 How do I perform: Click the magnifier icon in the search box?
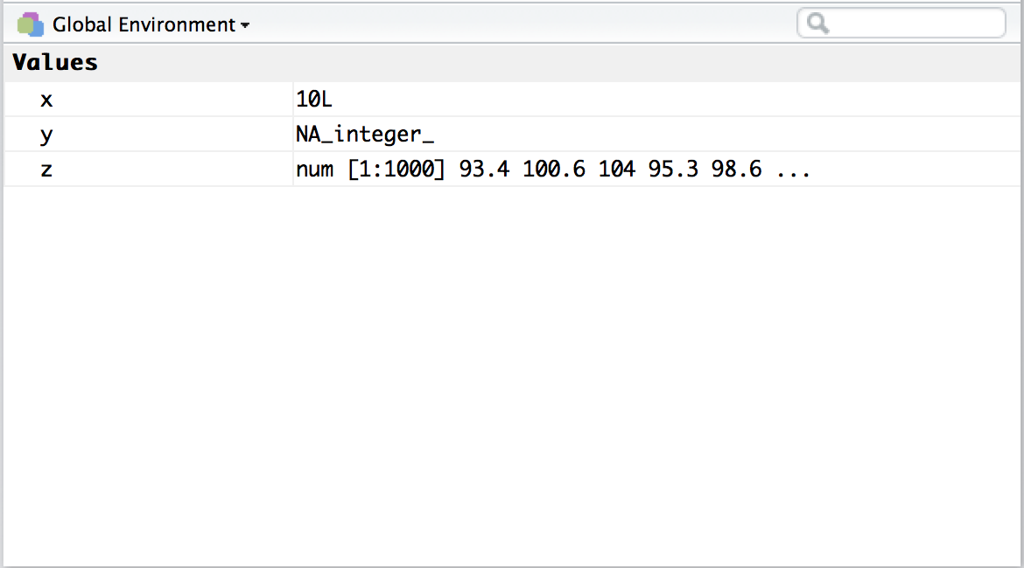817,24
